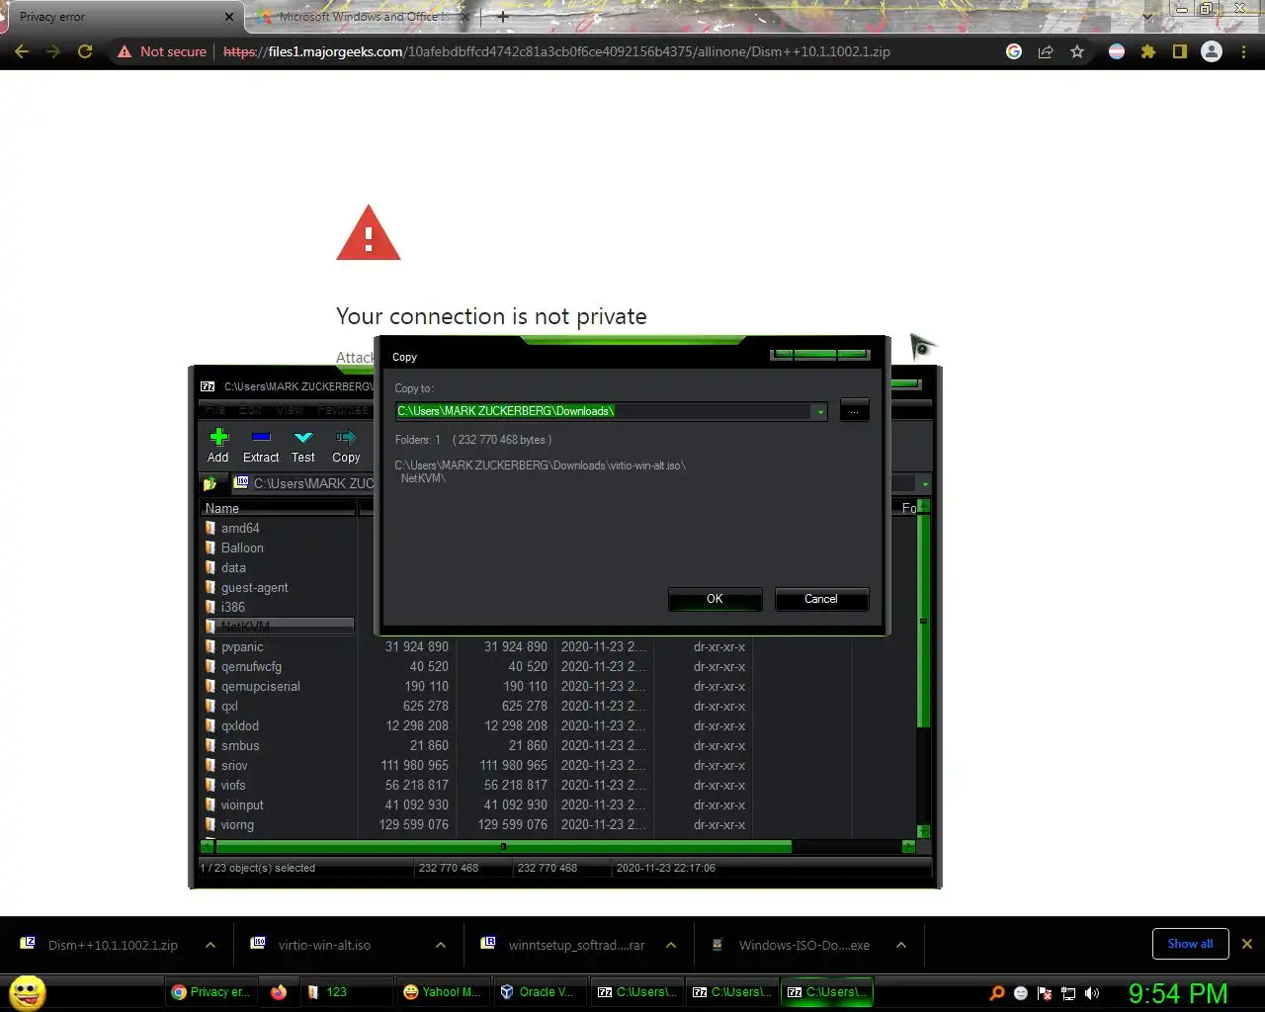Click Show all downloads button
This screenshot has height=1012, width=1265.
tap(1190, 944)
